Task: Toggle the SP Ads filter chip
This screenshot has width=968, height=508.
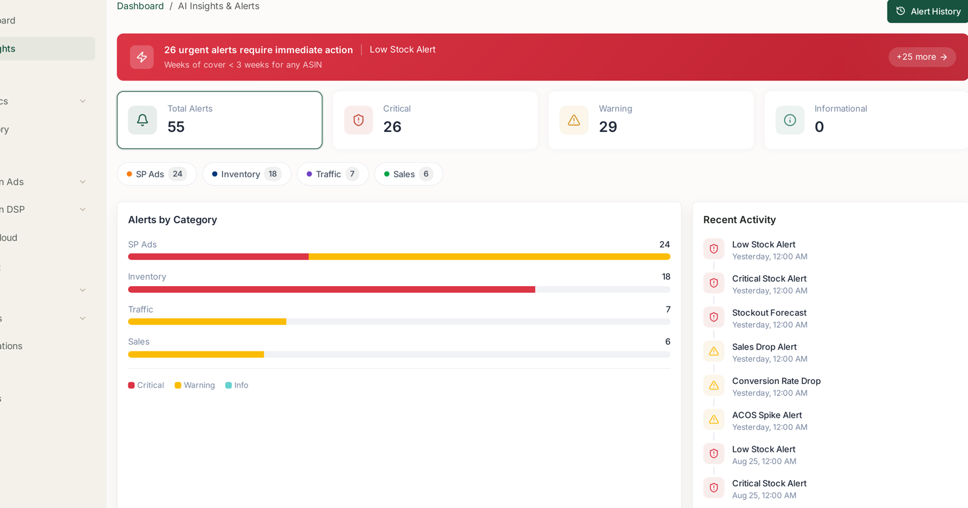Action: pos(157,174)
